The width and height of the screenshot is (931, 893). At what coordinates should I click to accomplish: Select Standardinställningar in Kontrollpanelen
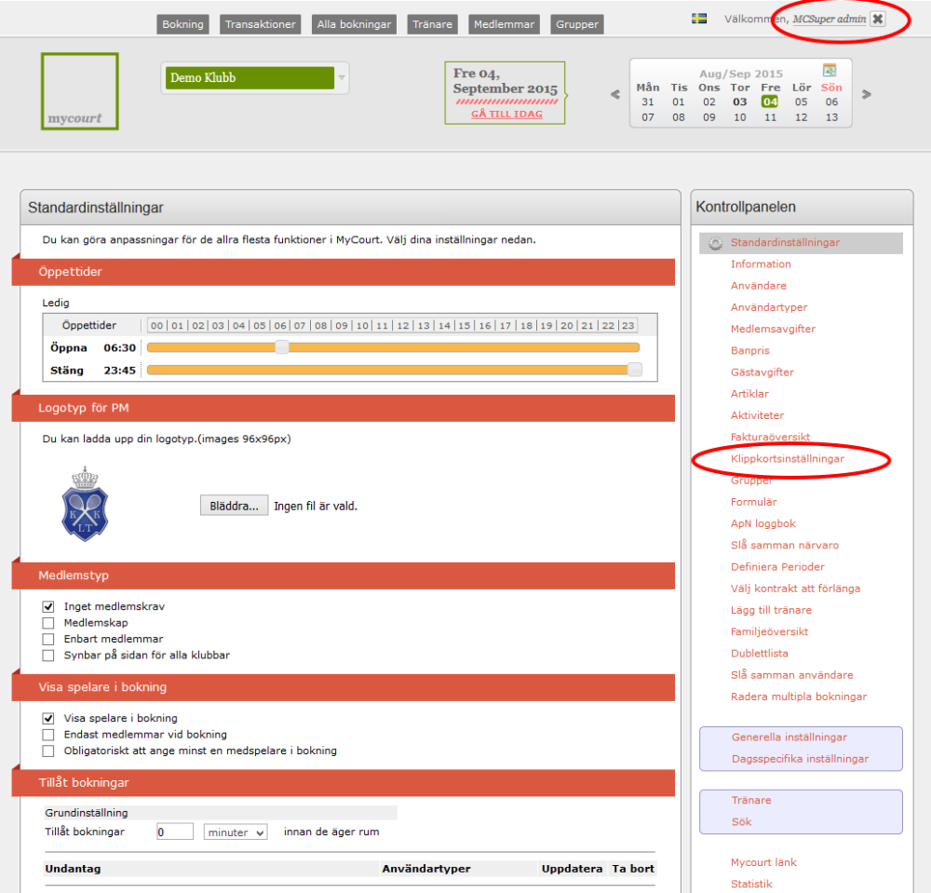point(801,243)
